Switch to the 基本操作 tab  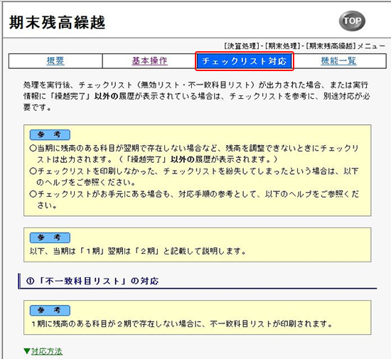click(x=149, y=61)
